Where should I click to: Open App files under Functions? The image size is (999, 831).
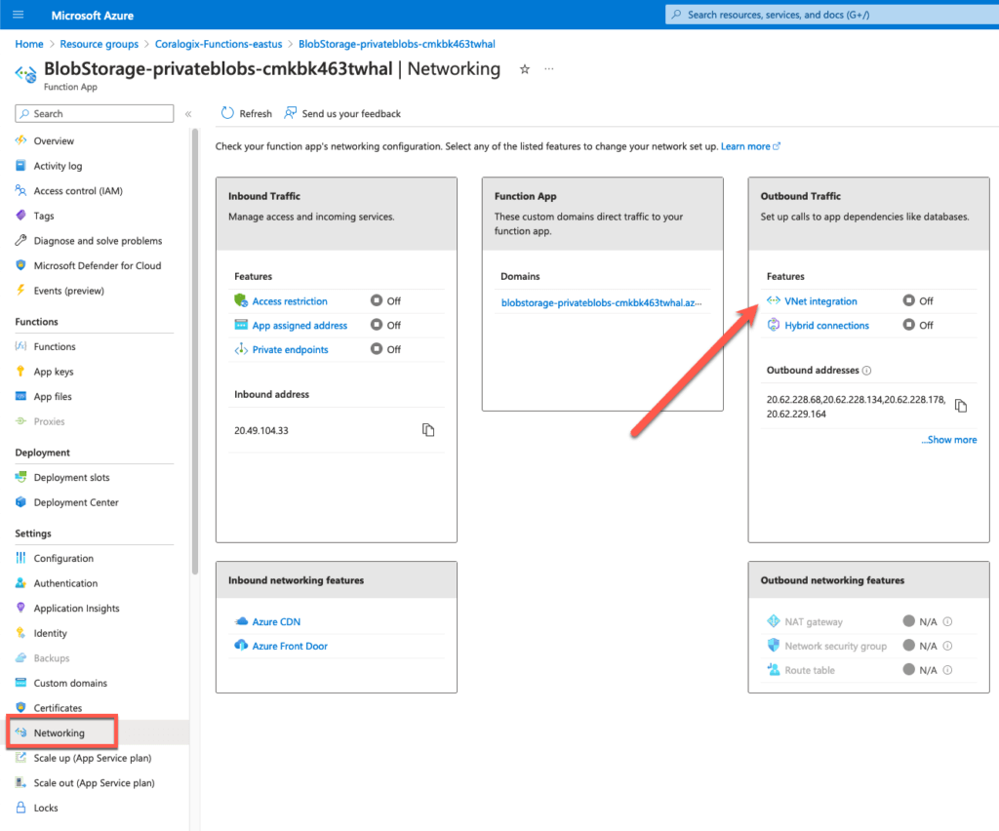[53, 396]
